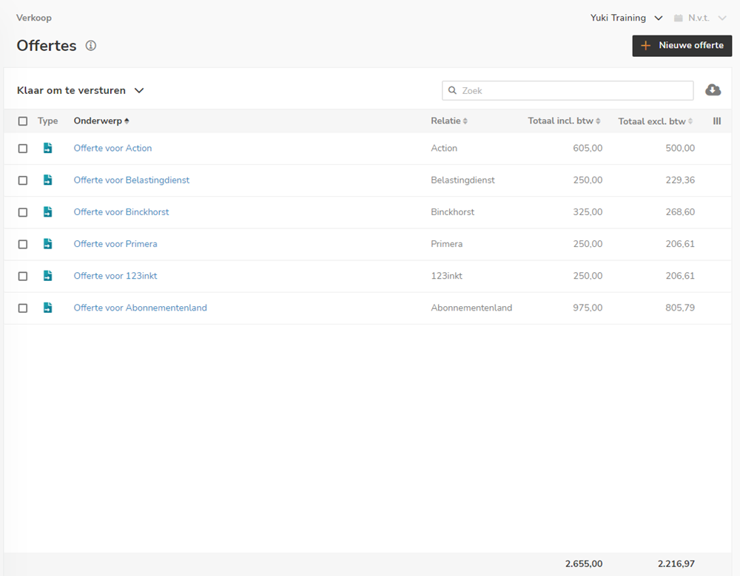Click document icon for Offerte voor Binckhorst
The height and width of the screenshot is (576, 740).
point(47,212)
